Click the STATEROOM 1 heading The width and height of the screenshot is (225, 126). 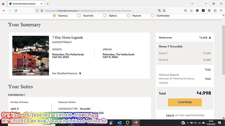pos(17,95)
